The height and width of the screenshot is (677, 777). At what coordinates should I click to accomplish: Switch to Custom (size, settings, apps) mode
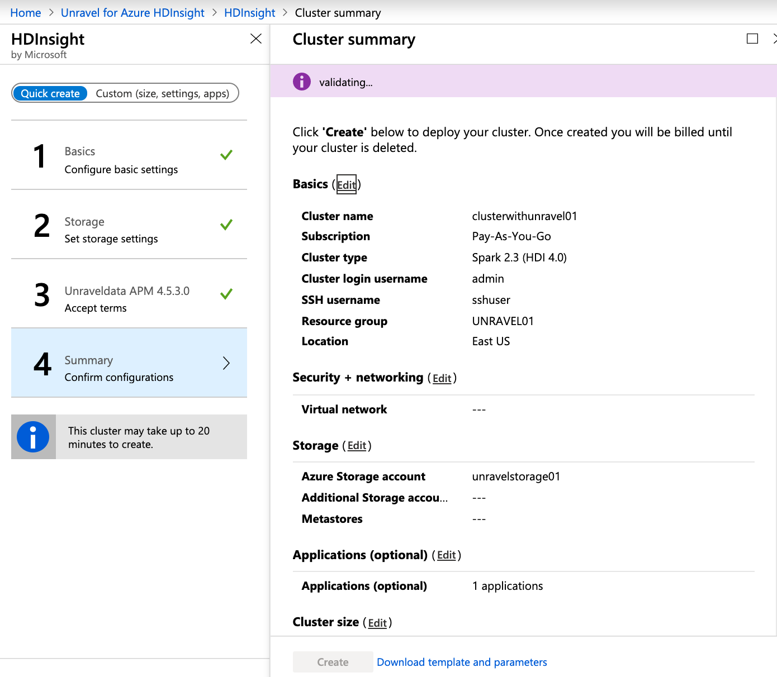coord(163,93)
